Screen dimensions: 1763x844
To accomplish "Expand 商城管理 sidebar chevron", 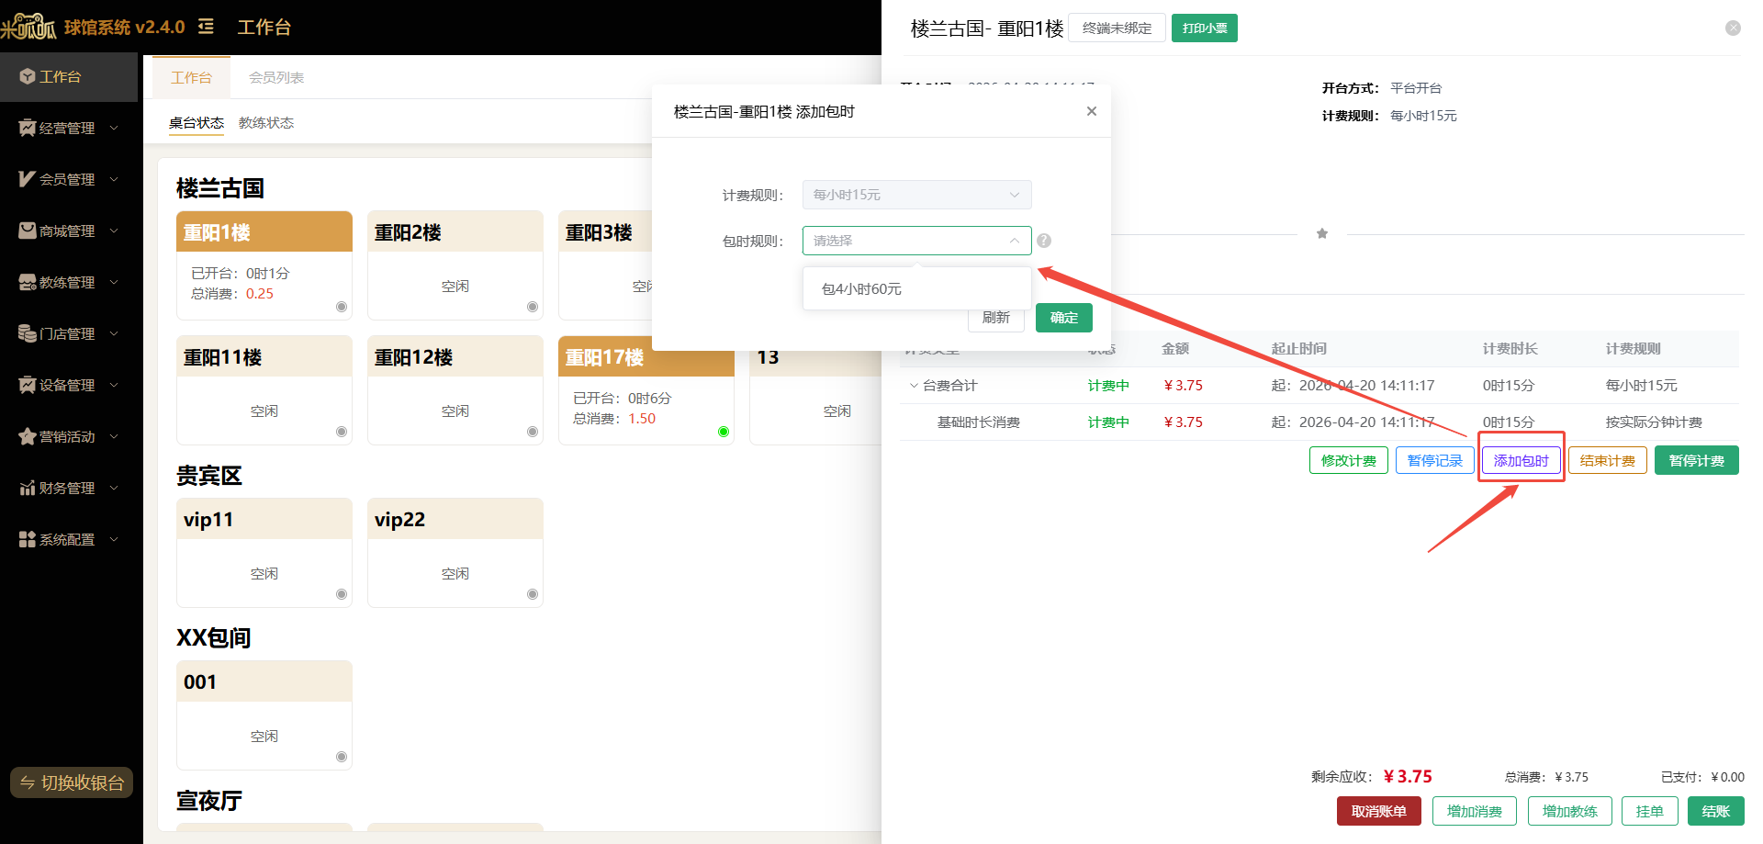I will pyautogui.click(x=114, y=231).
